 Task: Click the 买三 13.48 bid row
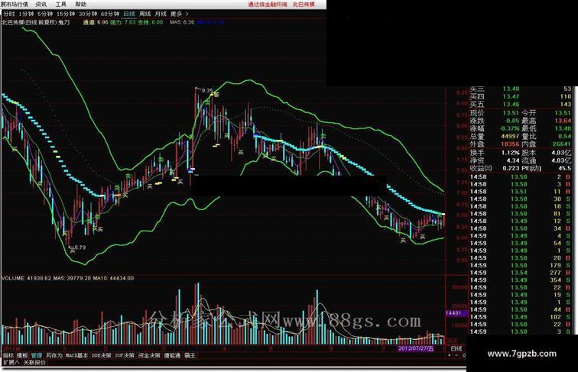point(521,89)
